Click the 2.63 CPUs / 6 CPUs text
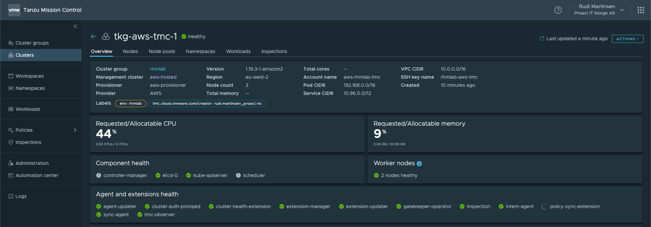Image resolution: width=651 pixels, height=227 pixels. coord(112,144)
